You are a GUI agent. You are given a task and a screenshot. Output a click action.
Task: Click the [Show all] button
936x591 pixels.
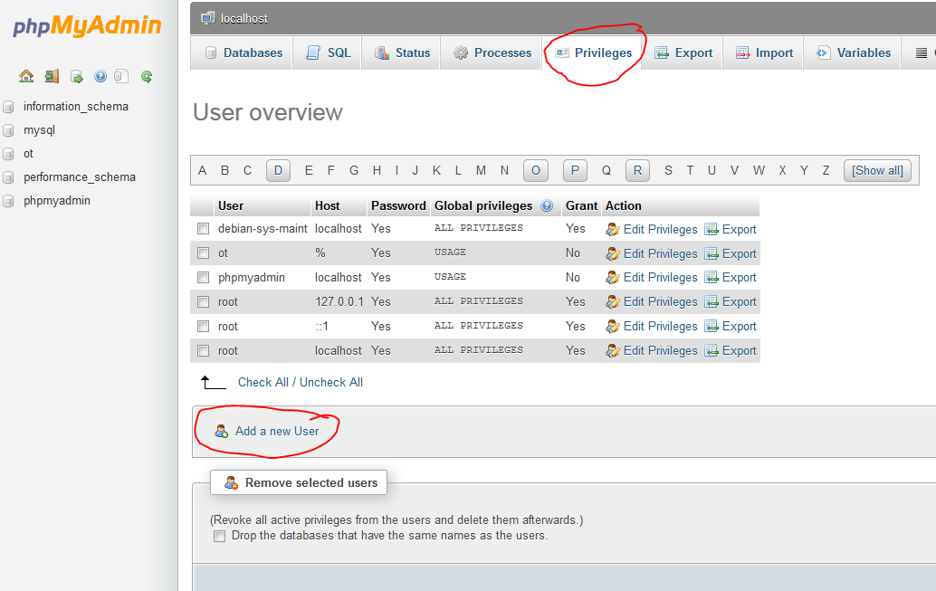pos(877,171)
